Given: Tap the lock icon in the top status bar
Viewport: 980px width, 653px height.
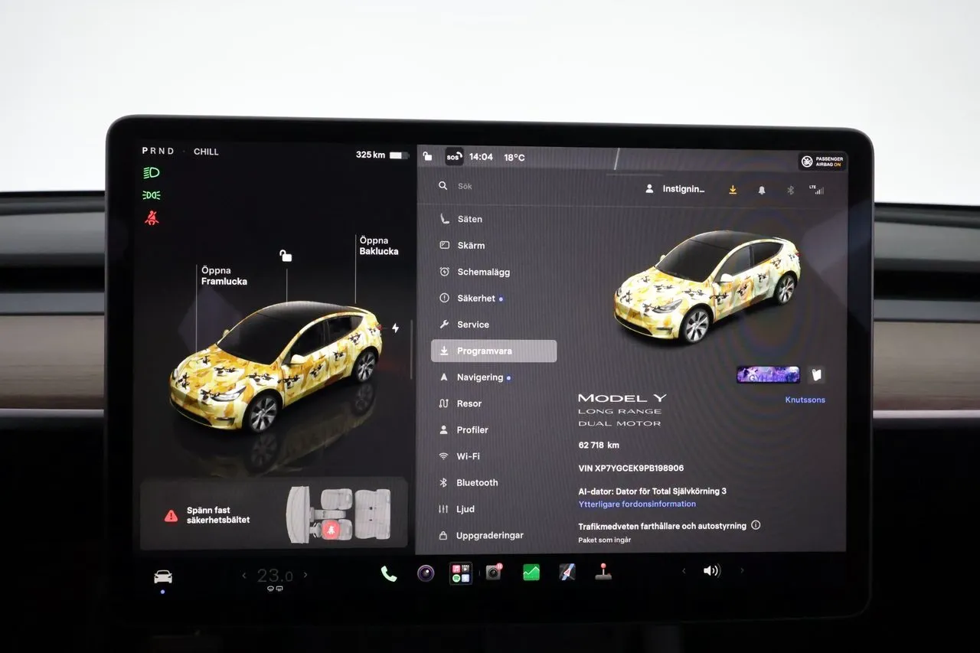Looking at the screenshot, I should tap(427, 156).
